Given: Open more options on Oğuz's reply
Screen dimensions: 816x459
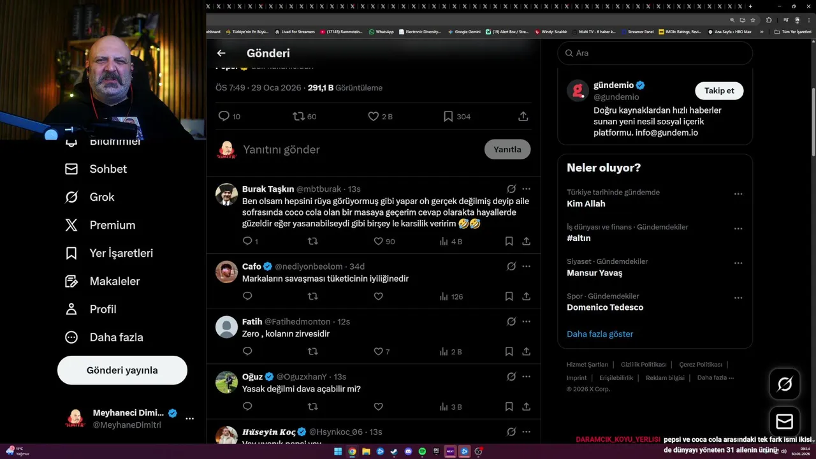Looking at the screenshot, I should point(526,377).
